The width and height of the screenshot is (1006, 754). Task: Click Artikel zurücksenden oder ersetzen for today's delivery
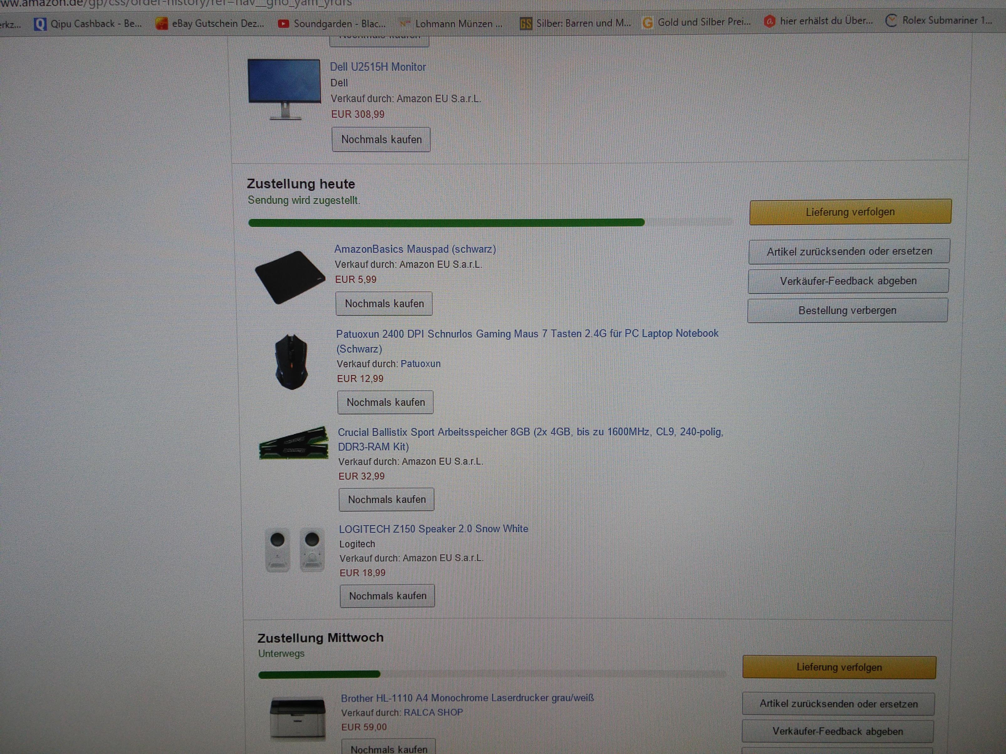(849, 251)
